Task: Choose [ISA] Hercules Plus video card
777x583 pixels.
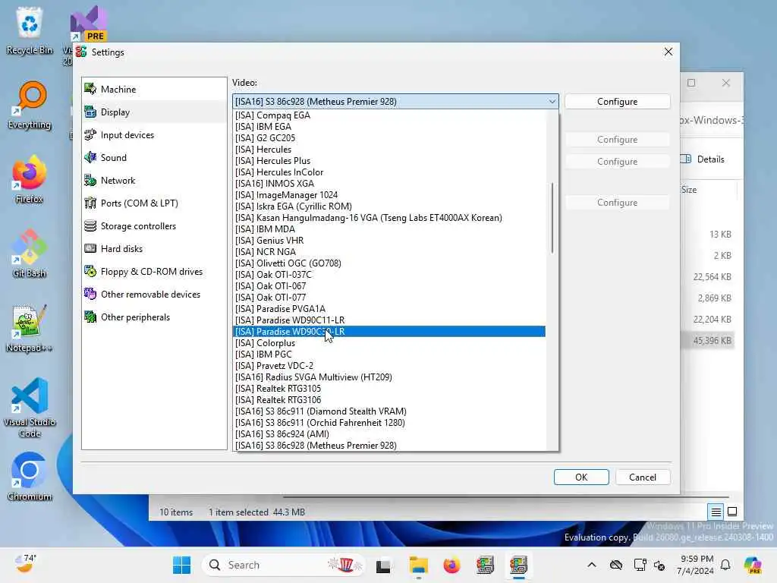Action: point(389,161)
